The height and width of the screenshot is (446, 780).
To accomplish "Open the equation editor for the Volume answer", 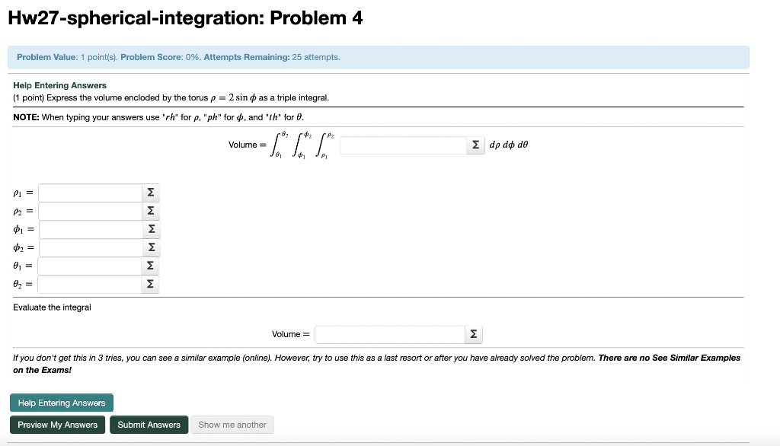I will (474, 334).
